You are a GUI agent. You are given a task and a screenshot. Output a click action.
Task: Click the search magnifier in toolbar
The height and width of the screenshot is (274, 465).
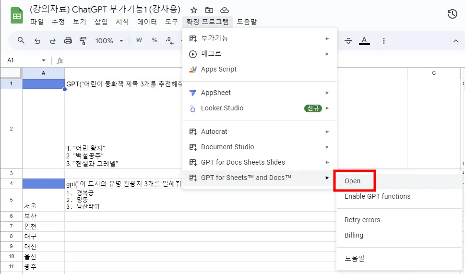21,40
